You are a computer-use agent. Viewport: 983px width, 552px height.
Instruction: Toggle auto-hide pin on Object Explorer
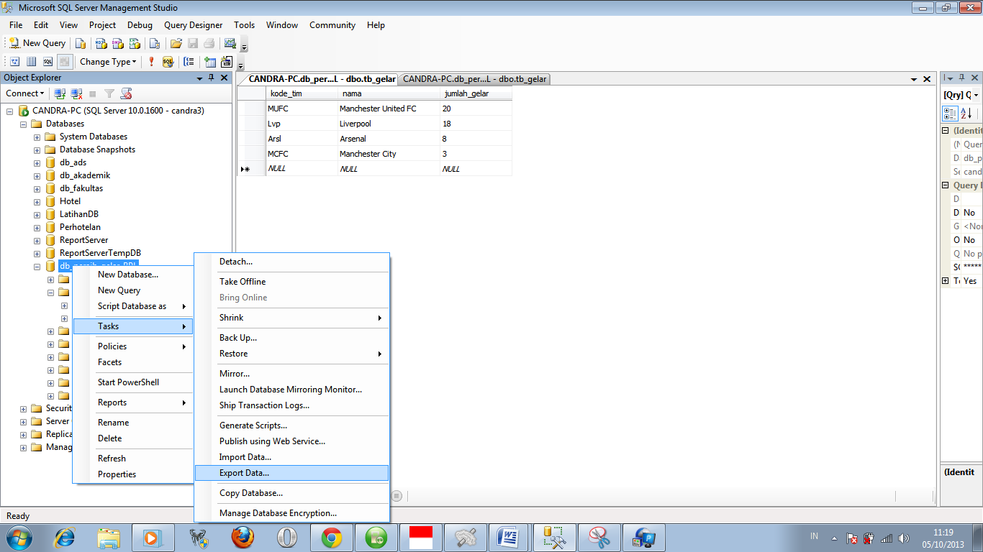tap(212, 78)
